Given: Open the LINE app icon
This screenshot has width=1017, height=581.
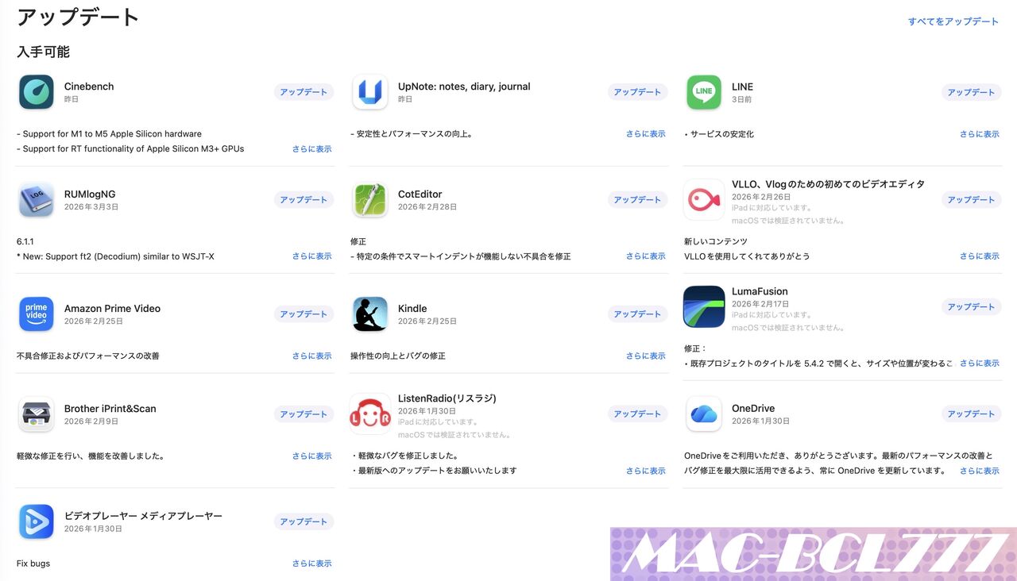Looking at the screenshot, I should click(x=703, y=92).
